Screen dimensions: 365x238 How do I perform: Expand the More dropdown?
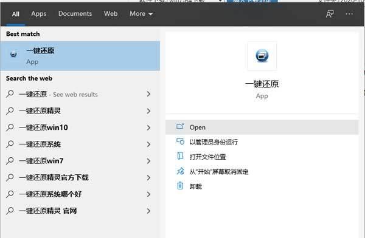(141, 14)
